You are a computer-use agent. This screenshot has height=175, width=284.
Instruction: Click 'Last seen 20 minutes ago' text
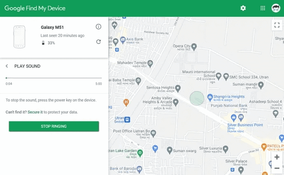[x=63, y=36]
